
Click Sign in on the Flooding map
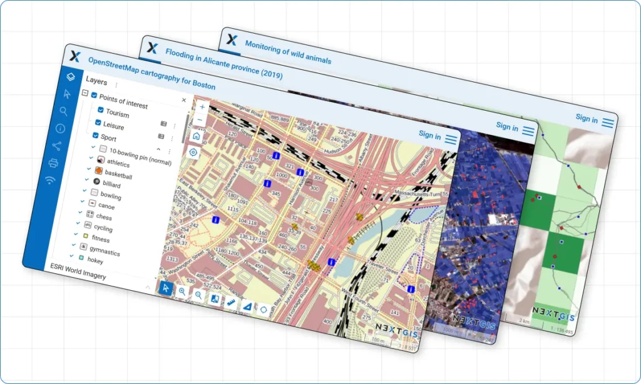pyautogui.click(x=506, y=126)
